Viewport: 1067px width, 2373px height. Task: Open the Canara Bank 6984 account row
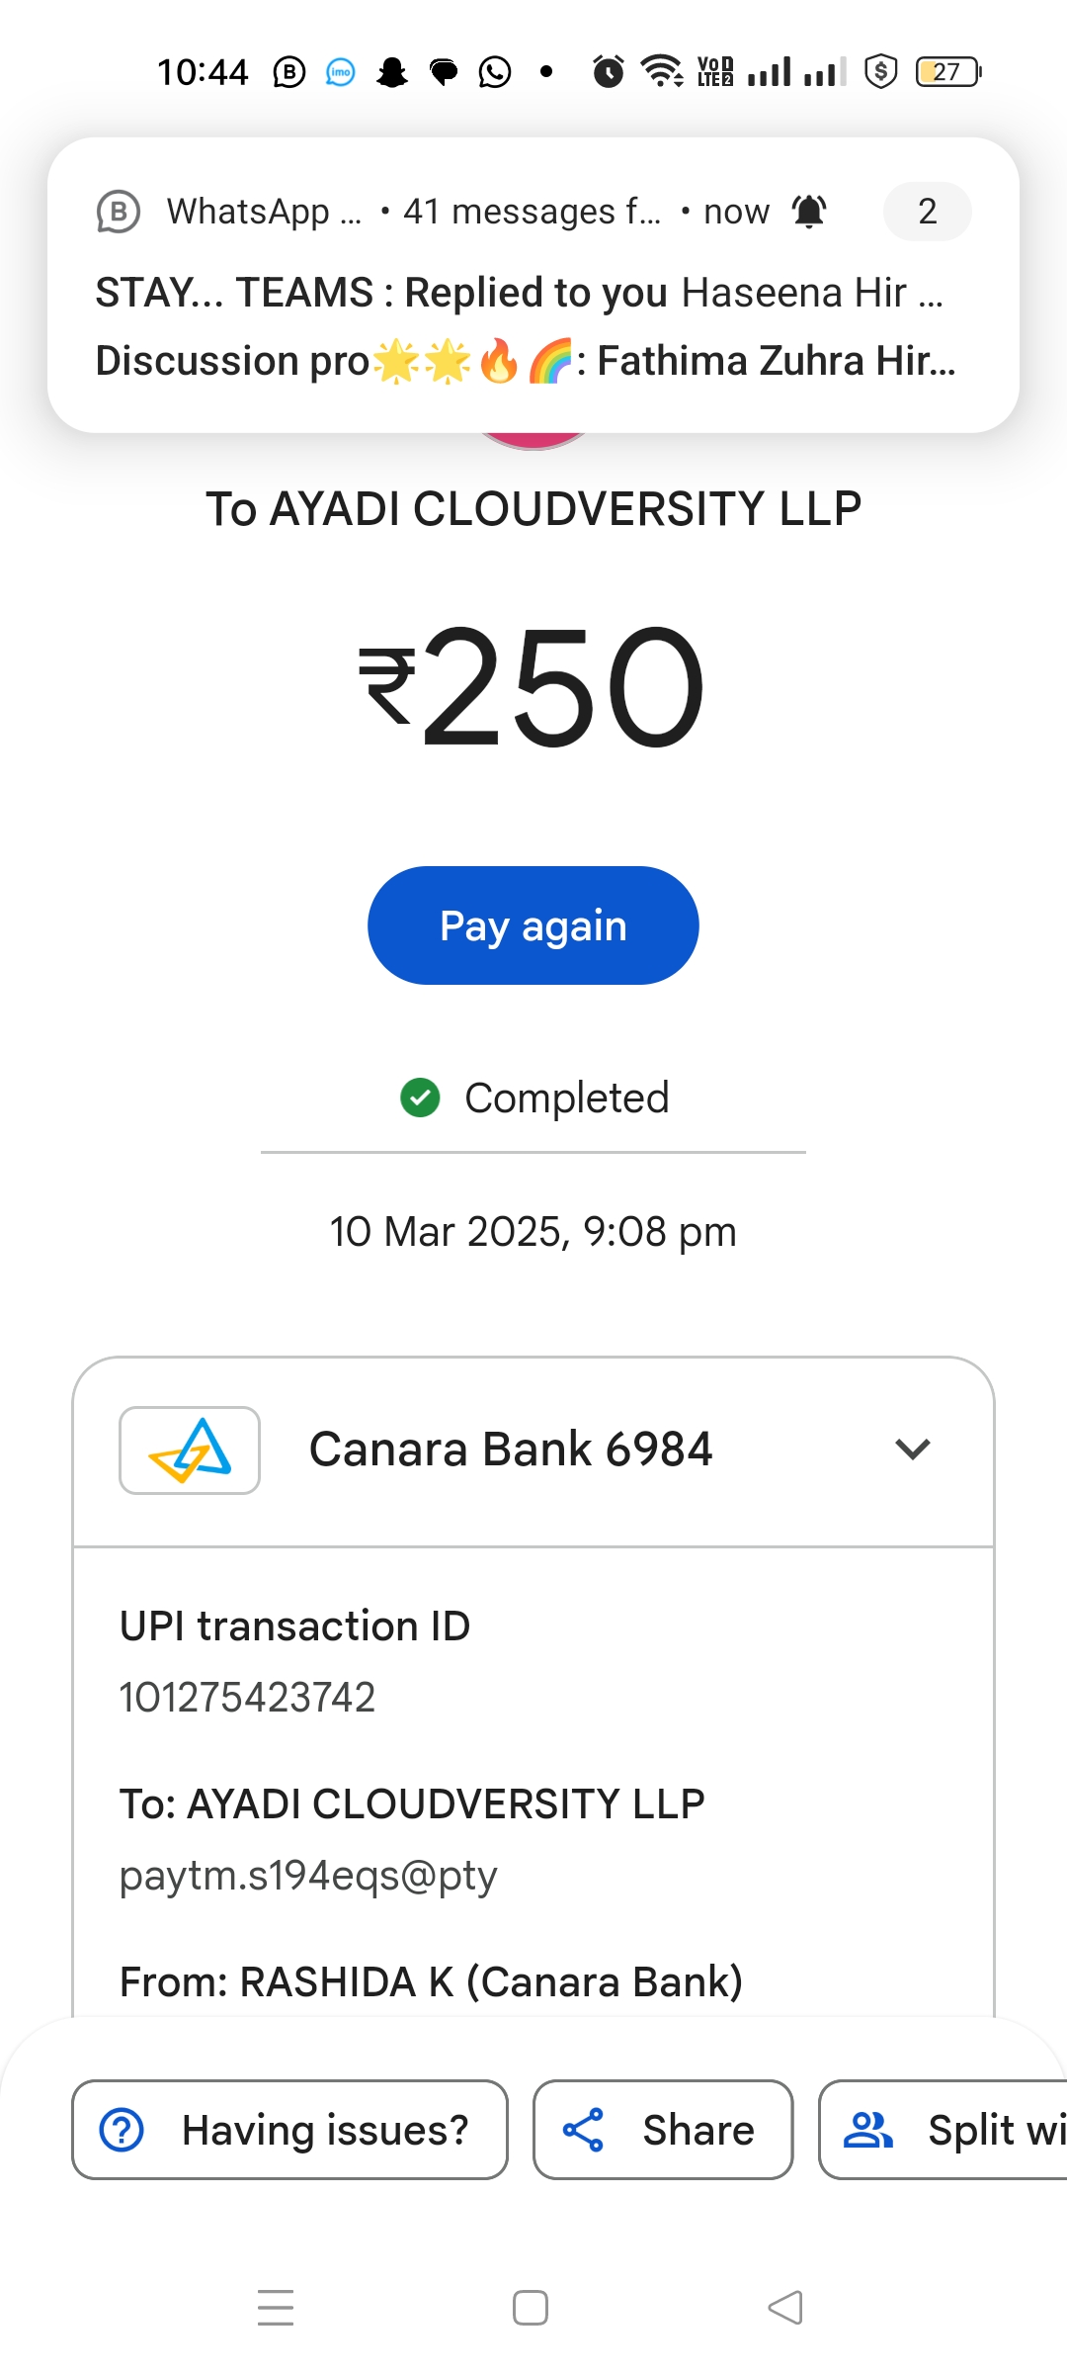[x=510, y=1450]
